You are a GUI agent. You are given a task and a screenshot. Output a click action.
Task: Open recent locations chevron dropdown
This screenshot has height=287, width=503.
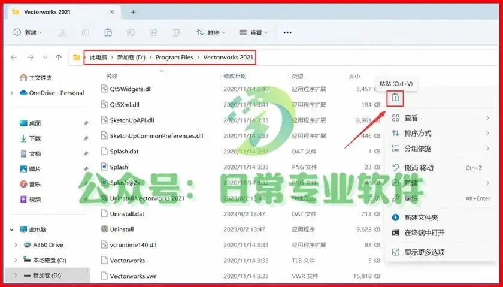click(45, 58)
